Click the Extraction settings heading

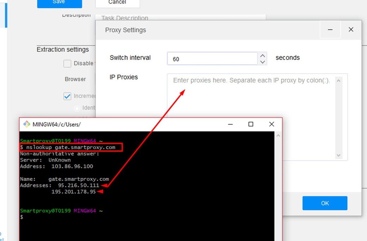point(63,50)
